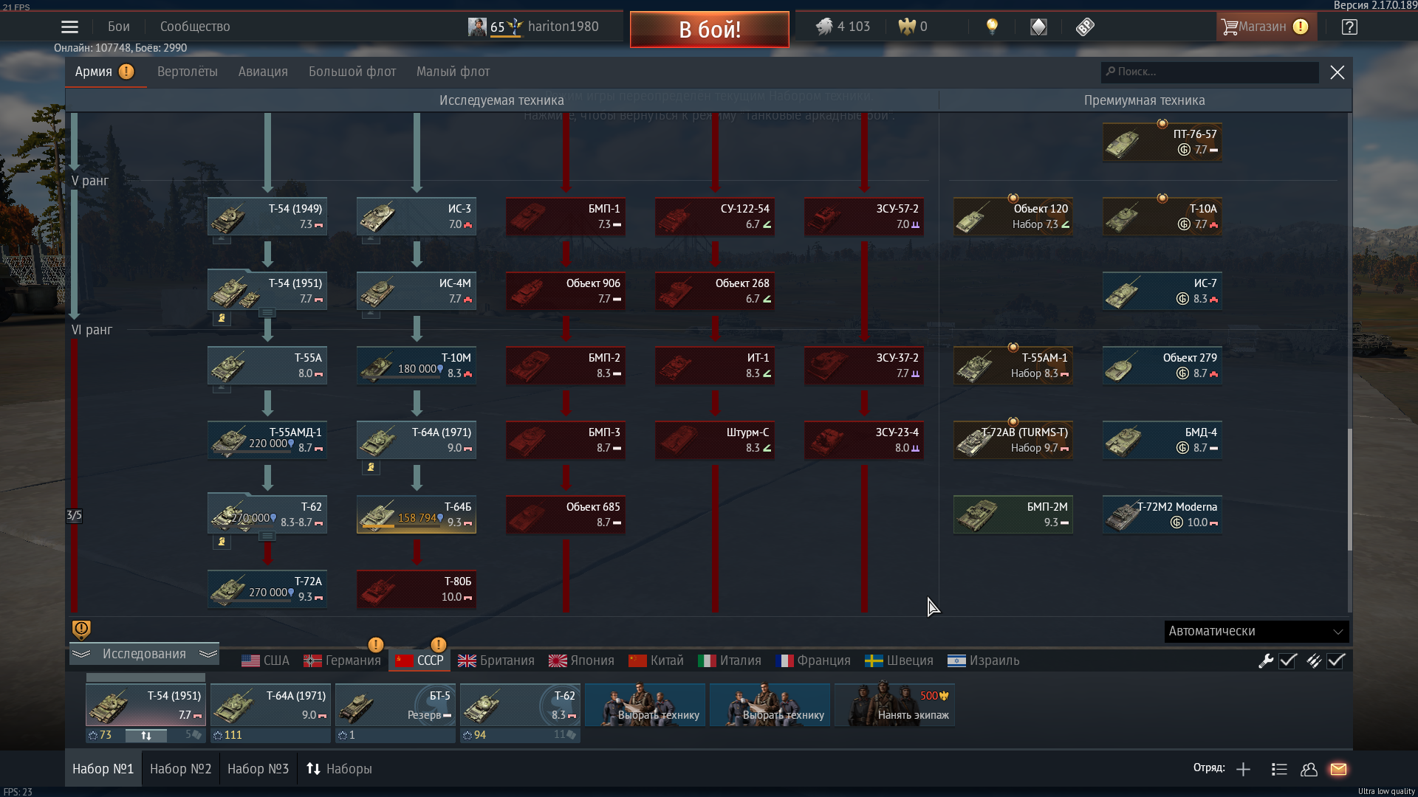The width and height of the screenshot is (1418, 797).
Task: Click the silver lions currency icon
Action: 824,27
